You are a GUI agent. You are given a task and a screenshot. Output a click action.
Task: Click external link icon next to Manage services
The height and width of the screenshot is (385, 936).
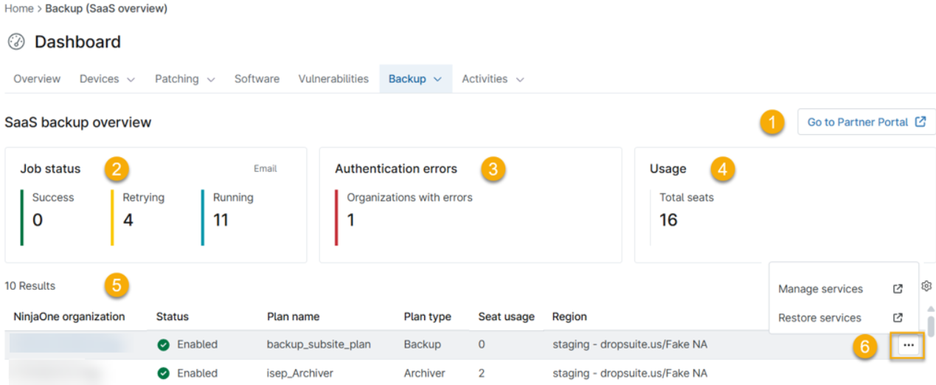coord(898,289)
